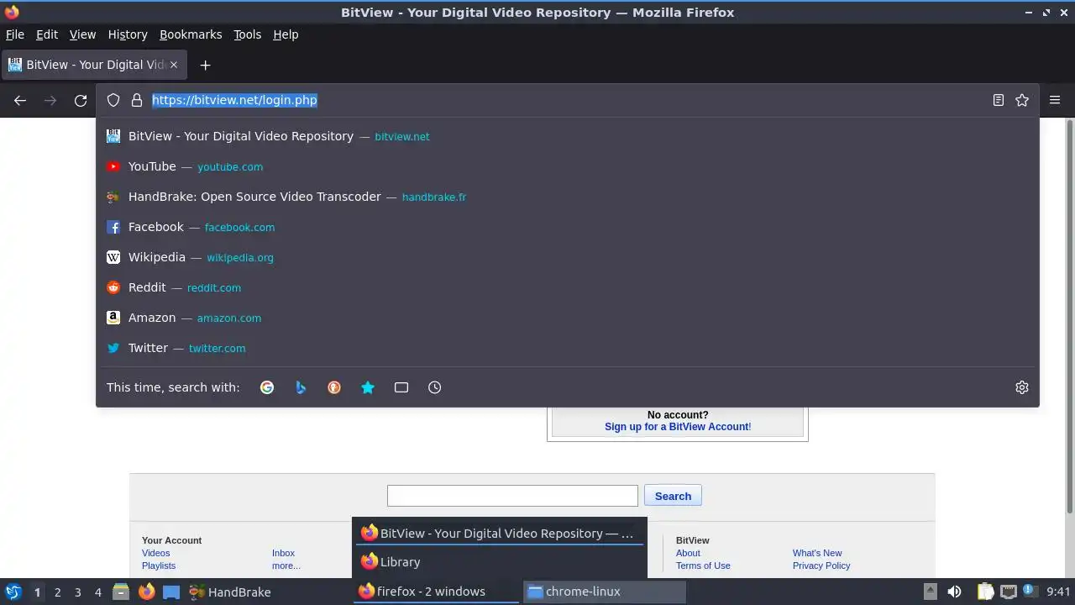Switch to workspace 3
The height and width of the screenshot is (605, 1075).
(77, 592)
